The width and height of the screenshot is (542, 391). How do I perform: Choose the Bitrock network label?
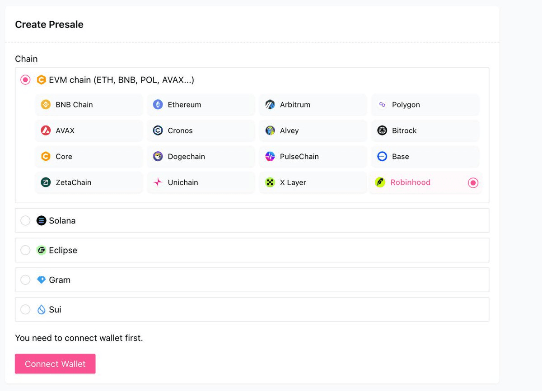pos(404,130)
